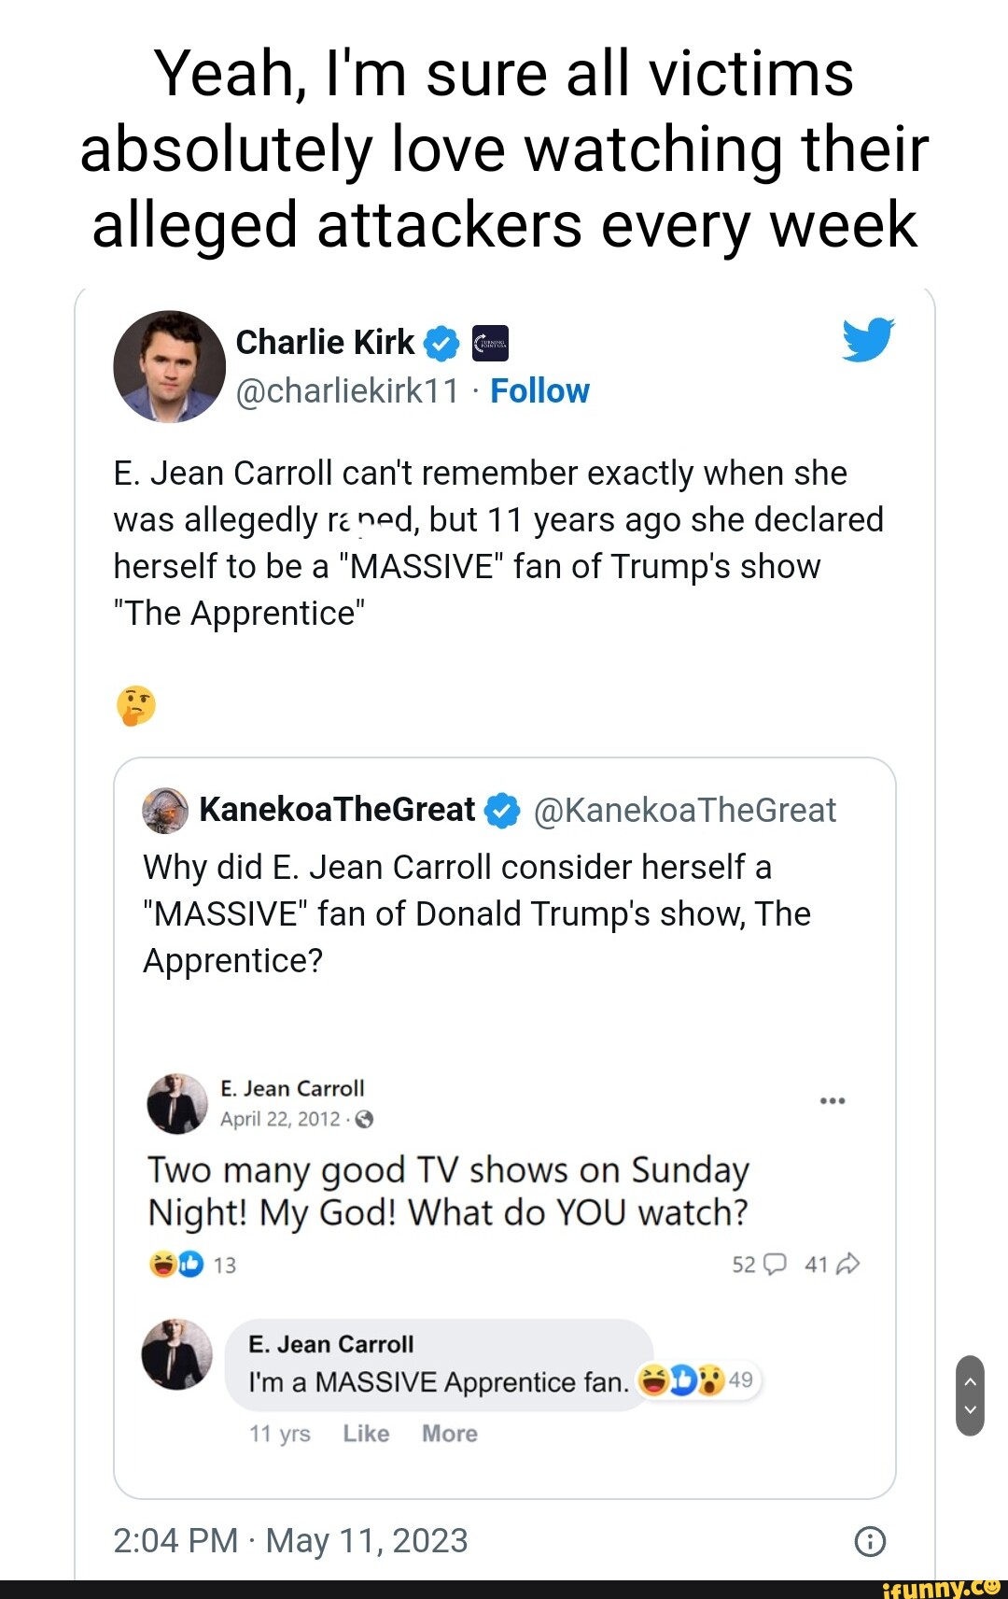Open the three-dot post options menu
This screenshot has height=1599, width=1008.
(832, 1101)
